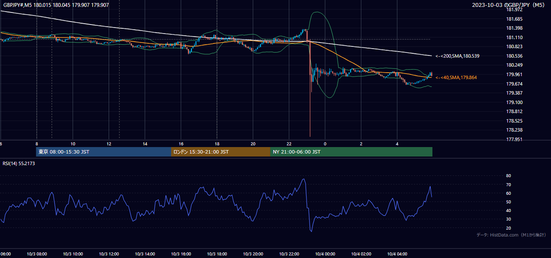Click the RSI 30 level label

(x=508, y=219)
